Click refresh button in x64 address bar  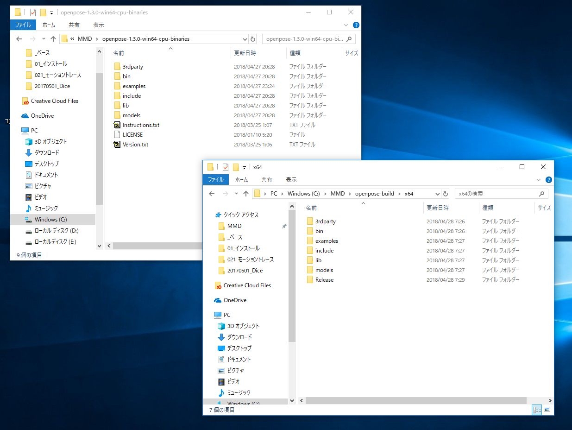[446, 194]
